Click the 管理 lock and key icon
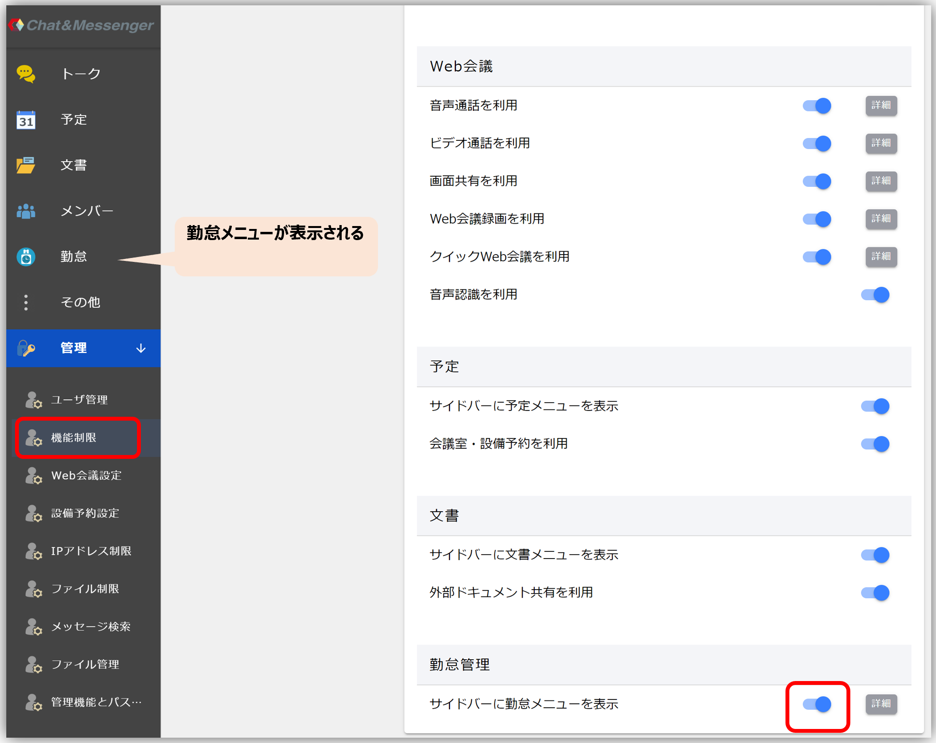 26,348
